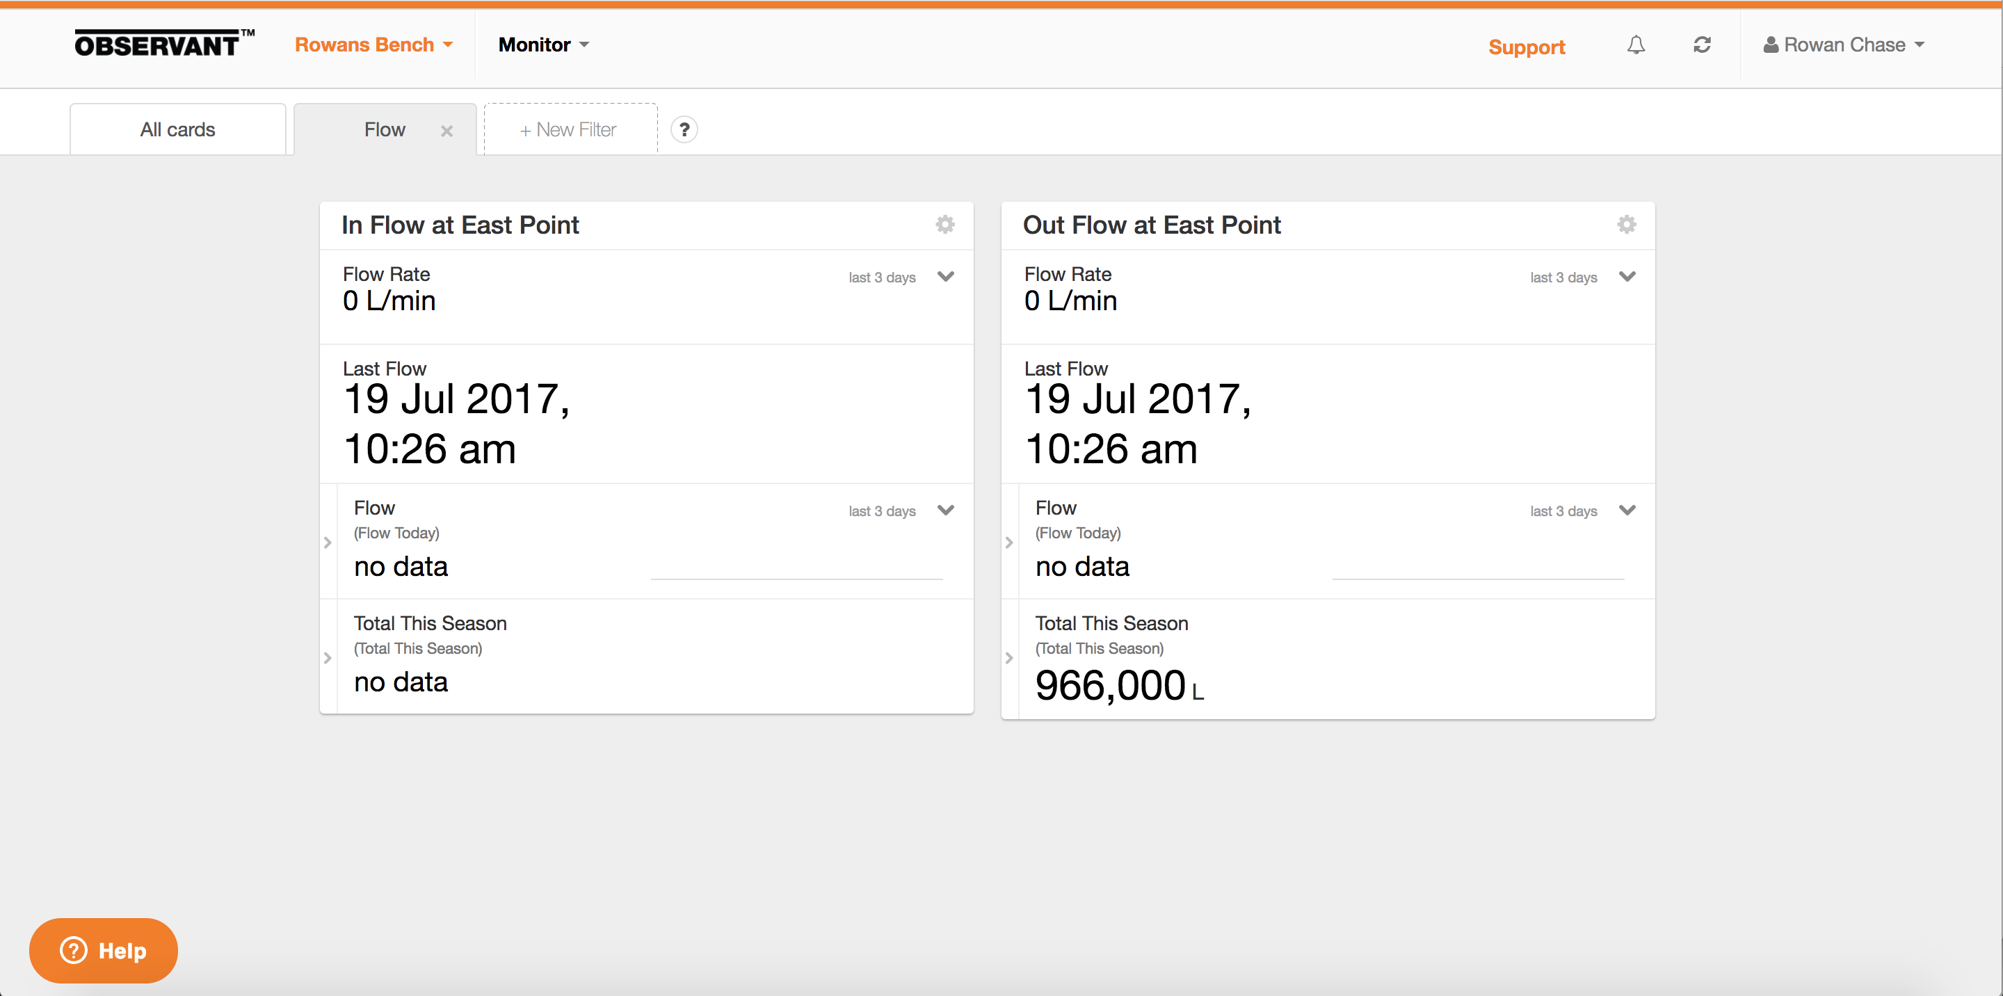Open settings gear on Out Flow card
Viewport: 2003px width, 996px height.
(x=1626, y=225)
